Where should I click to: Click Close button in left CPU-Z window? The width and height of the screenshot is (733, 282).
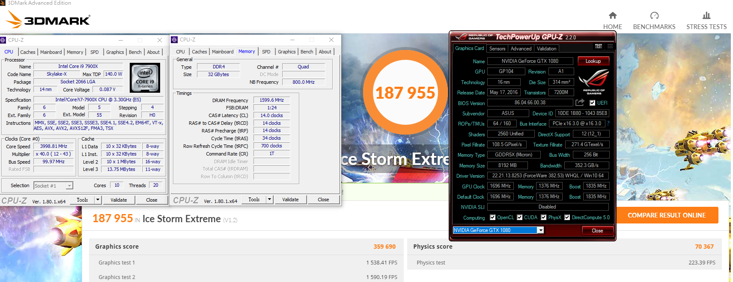tap(152, 200)
